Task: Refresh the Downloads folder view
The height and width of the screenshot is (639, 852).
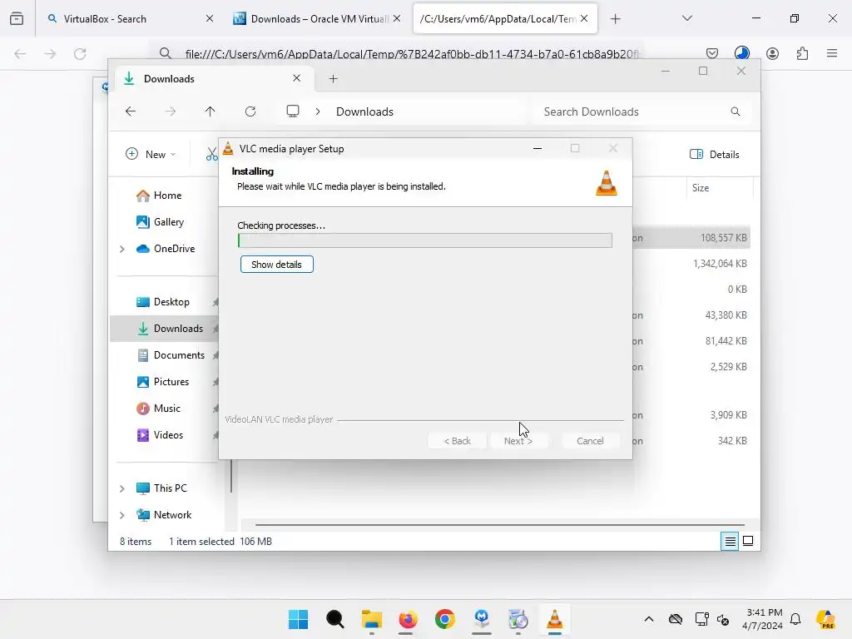Action: 250,111
